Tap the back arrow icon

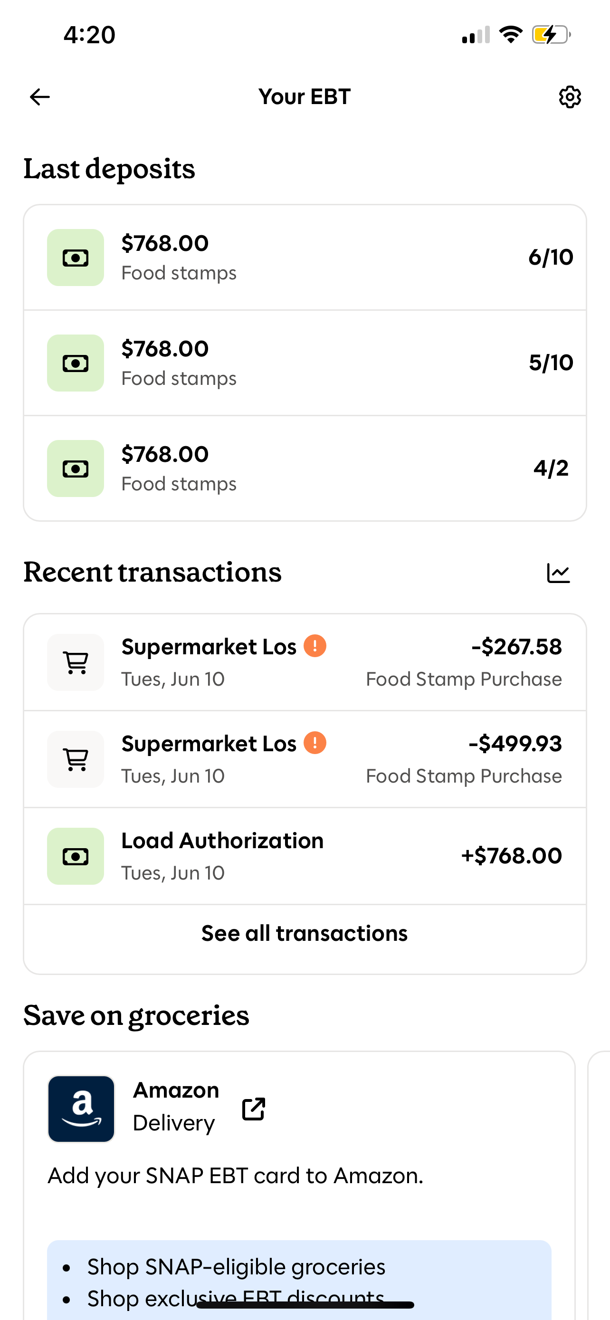pyautogui.click(x=40, y=97)
